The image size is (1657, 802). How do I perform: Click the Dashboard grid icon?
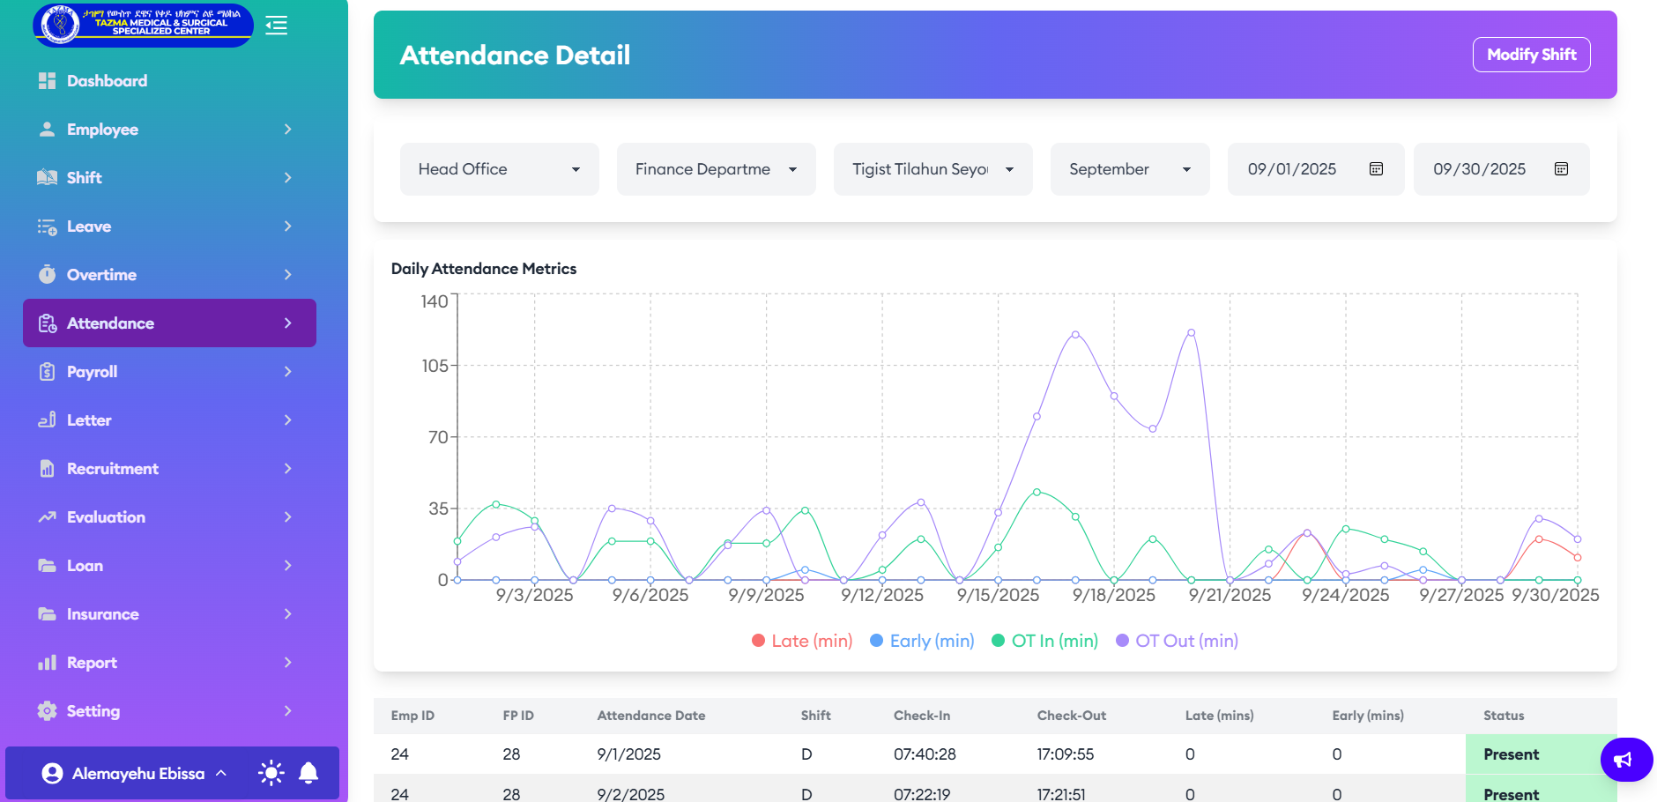(47, 81)
